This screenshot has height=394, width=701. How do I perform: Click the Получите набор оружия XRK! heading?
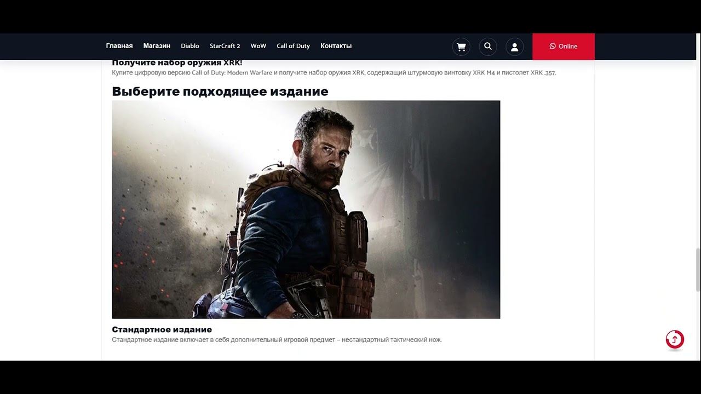pos(177,63)
